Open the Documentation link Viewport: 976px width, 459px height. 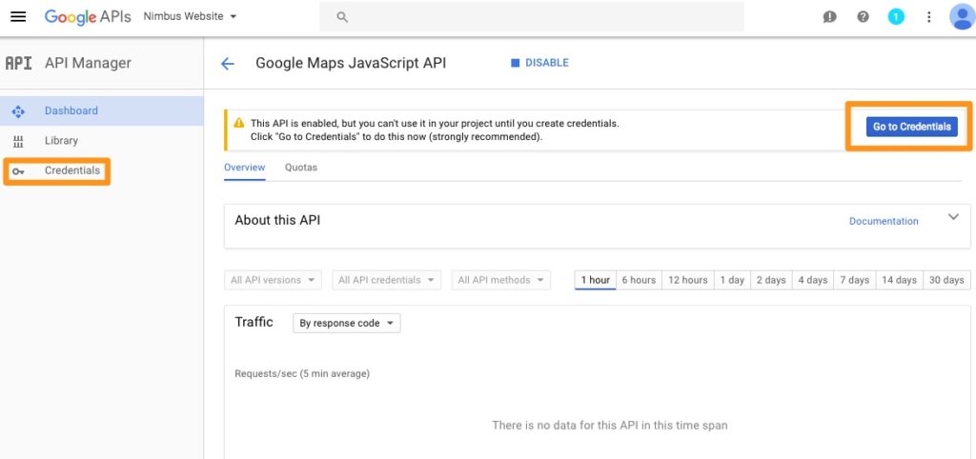(x=884, y=221)
